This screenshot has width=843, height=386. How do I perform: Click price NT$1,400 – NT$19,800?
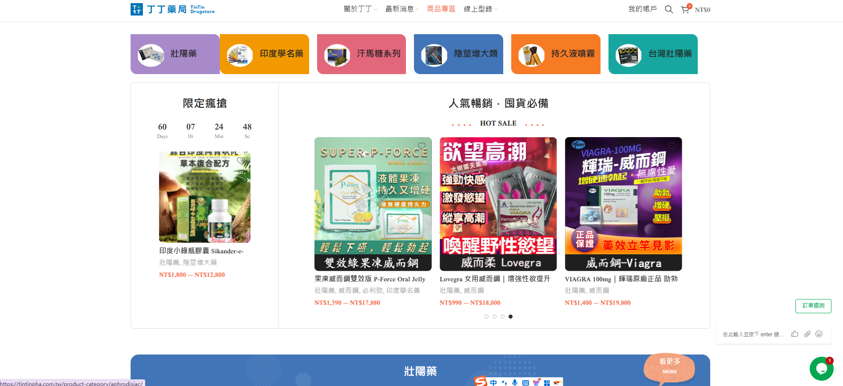[x=598, y=303]
